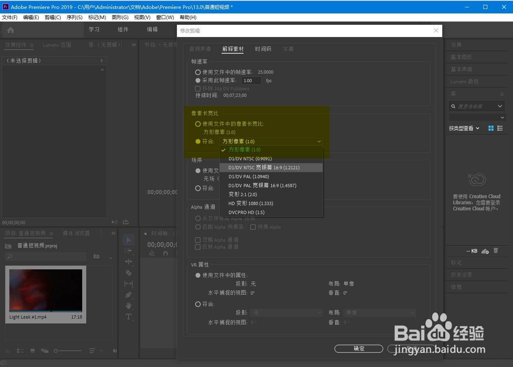Open the 学习 workspace

[94, 29]
